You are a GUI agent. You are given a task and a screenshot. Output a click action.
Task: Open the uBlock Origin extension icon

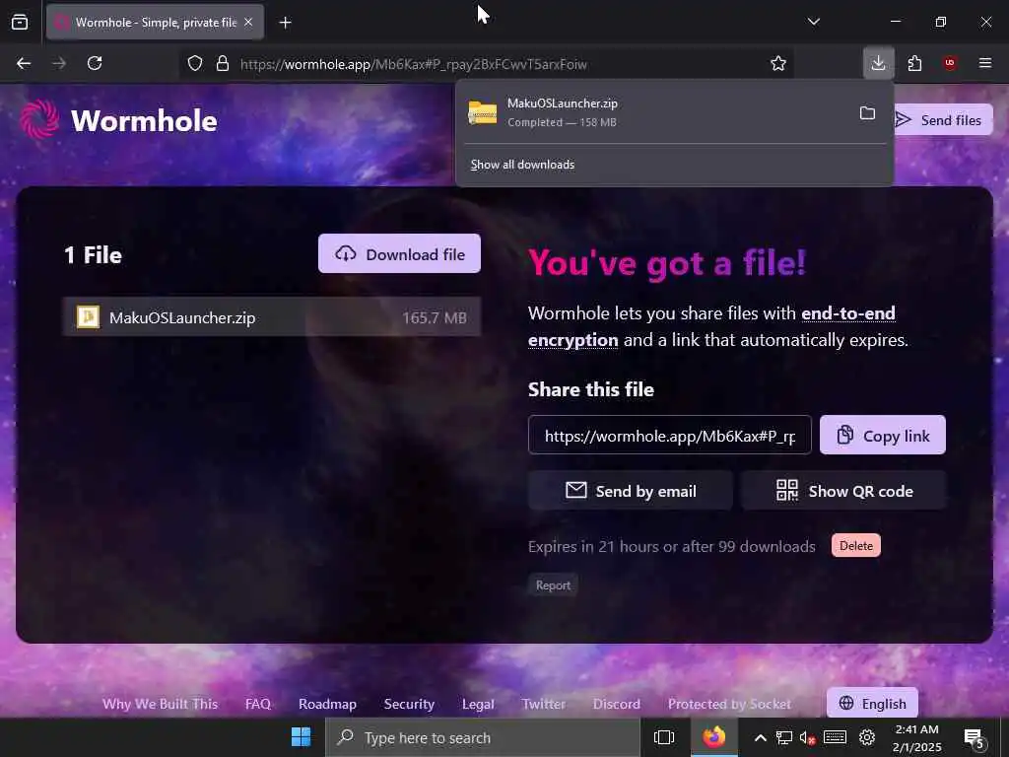949,63
